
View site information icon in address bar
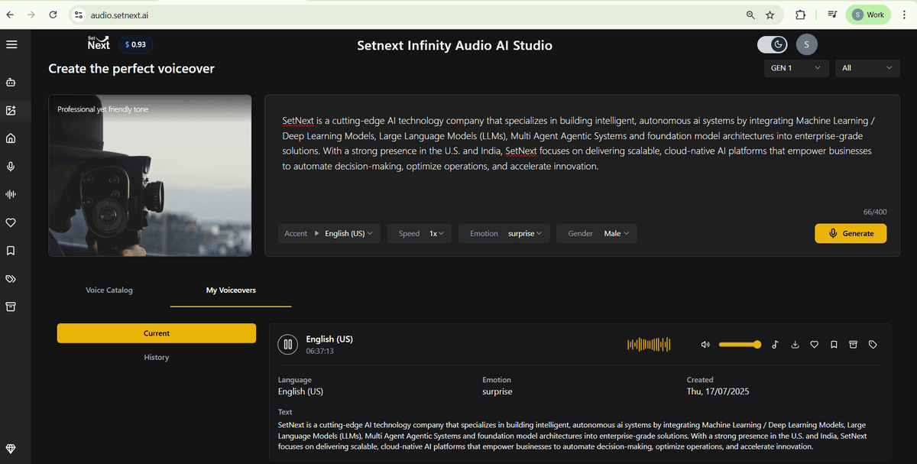click(x=78, y=15)
